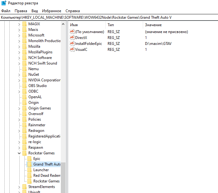The height and width of the screenshot is (193, 218).
Task: Click the InstallFolderEpic string value icon
Action: [x=72, y=43]
